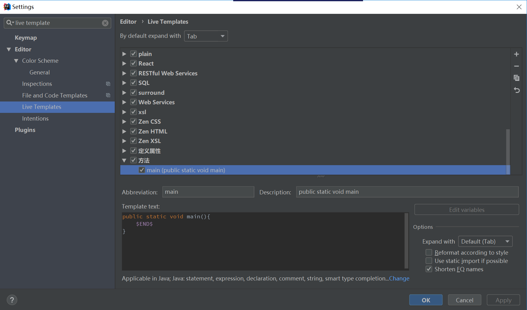This screenshot has width=527, height=310.
Task: Enable Reformat according to style
Action: coord(429,252)
